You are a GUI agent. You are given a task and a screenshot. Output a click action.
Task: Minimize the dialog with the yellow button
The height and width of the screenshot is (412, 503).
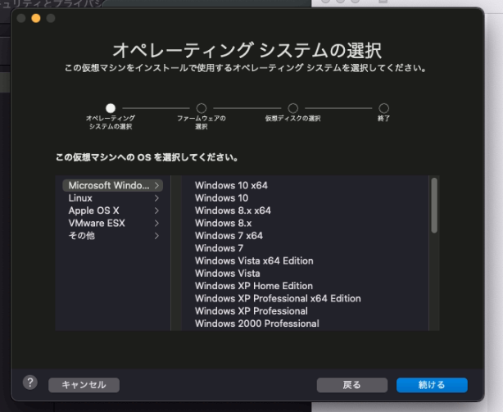(36, 18)
